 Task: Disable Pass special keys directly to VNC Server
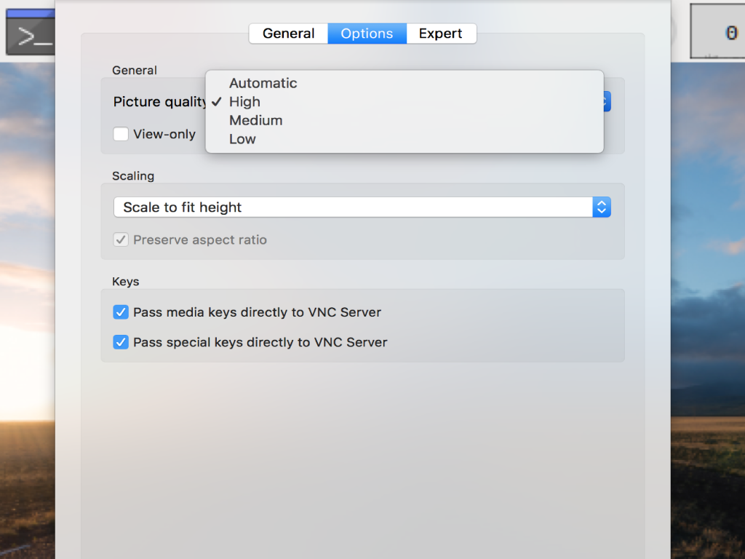(x=121, y=342)
